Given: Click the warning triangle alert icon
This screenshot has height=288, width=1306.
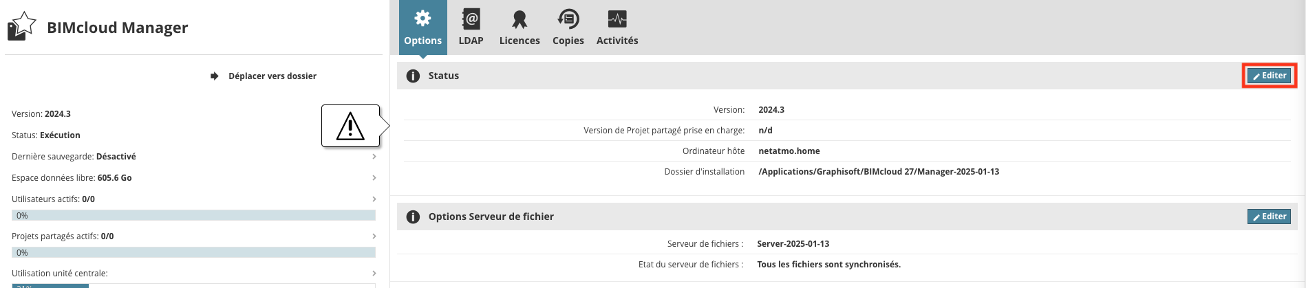Looking at the screenshot, I should click(350, 126).
